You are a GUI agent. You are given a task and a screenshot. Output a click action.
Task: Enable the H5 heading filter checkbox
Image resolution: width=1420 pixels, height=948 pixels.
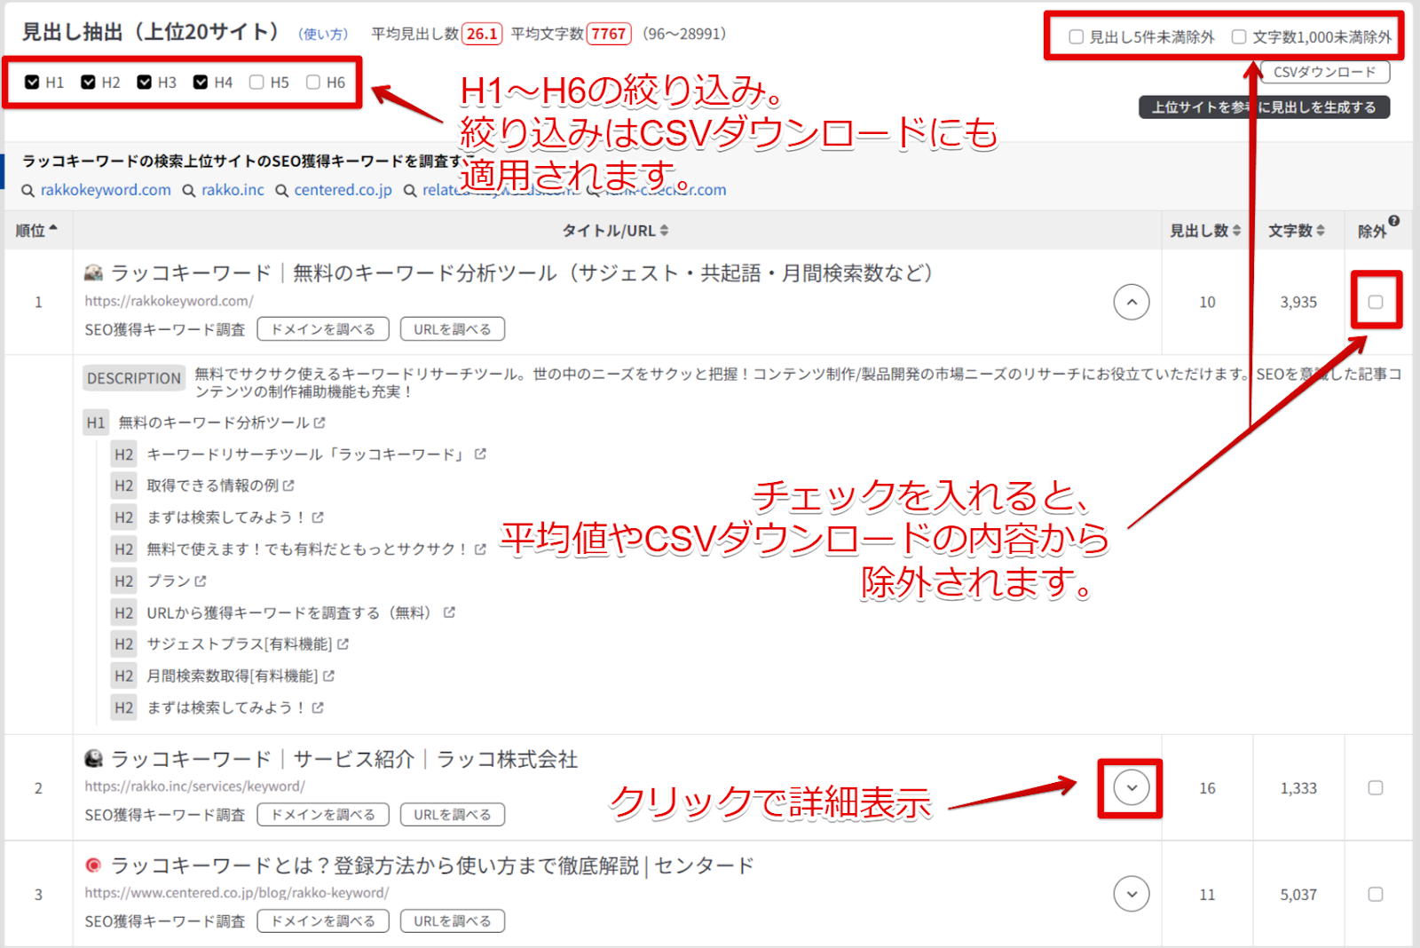[257, 82]
